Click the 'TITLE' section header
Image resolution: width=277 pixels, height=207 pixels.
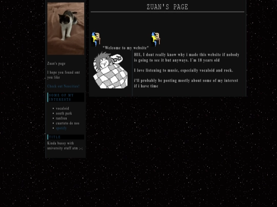coord(66,137)
